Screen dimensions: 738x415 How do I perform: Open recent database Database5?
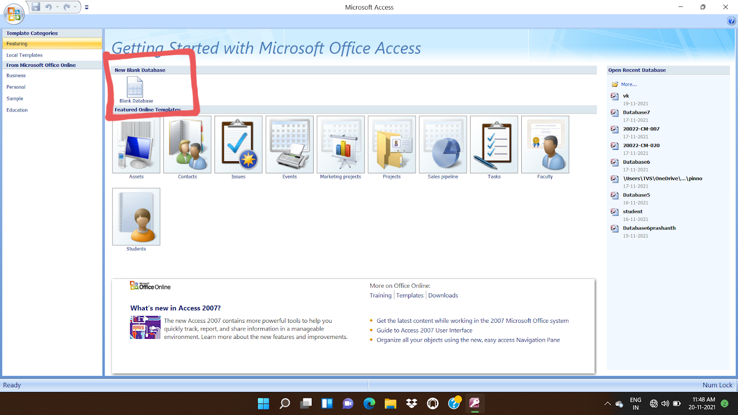(x=636, y=195)
